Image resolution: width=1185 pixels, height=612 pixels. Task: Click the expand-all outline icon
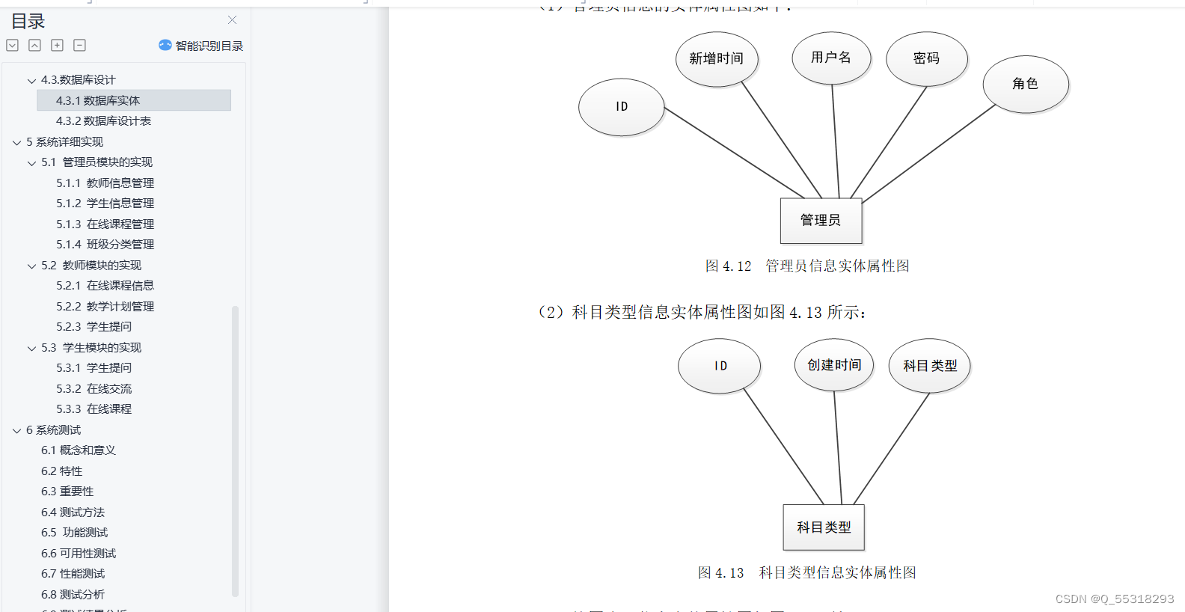(x=12, y=46)
